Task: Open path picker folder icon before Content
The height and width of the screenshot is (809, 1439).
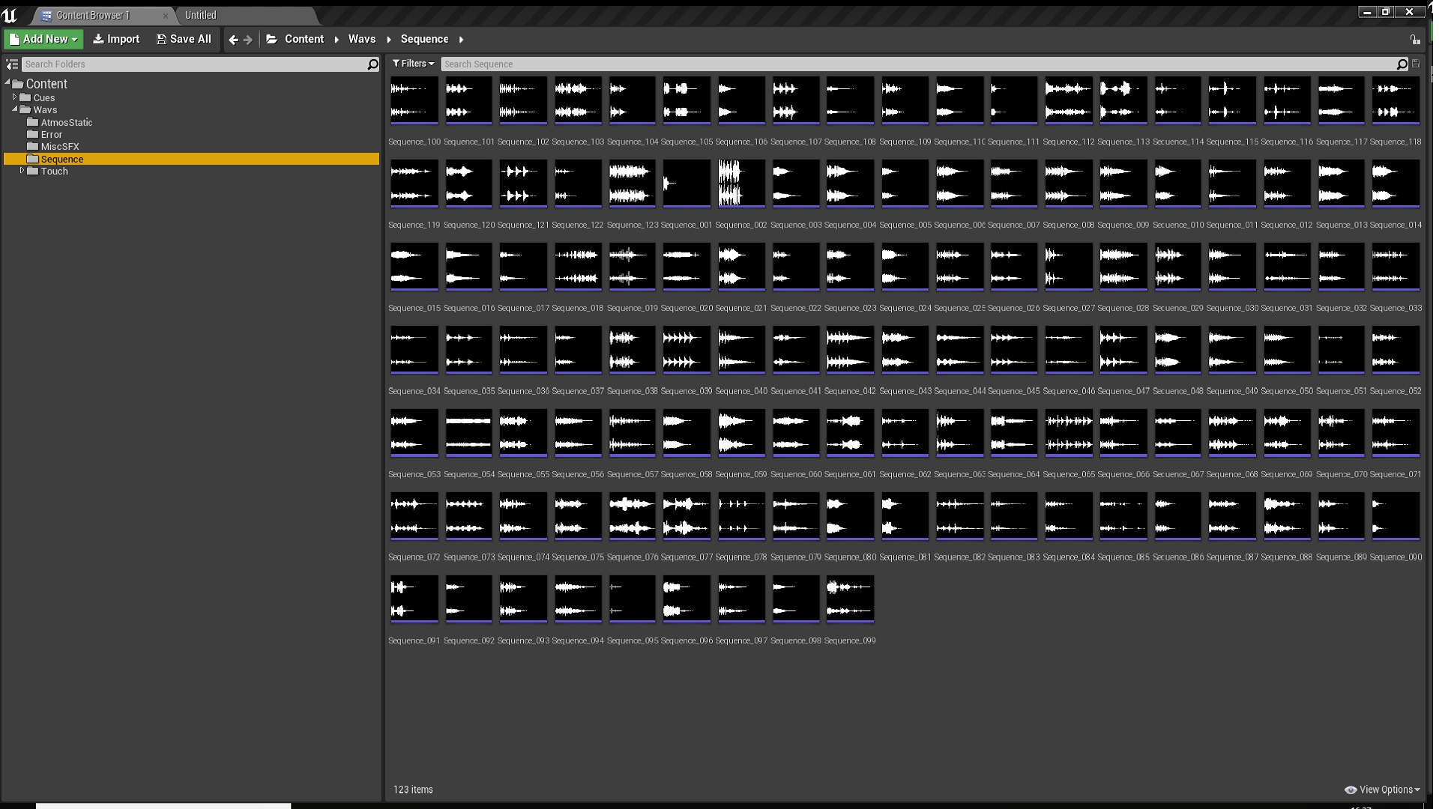Action: pyautogui.click(x=272, y=39)
